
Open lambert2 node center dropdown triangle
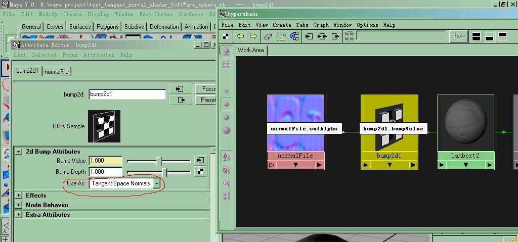click(466, 165)
